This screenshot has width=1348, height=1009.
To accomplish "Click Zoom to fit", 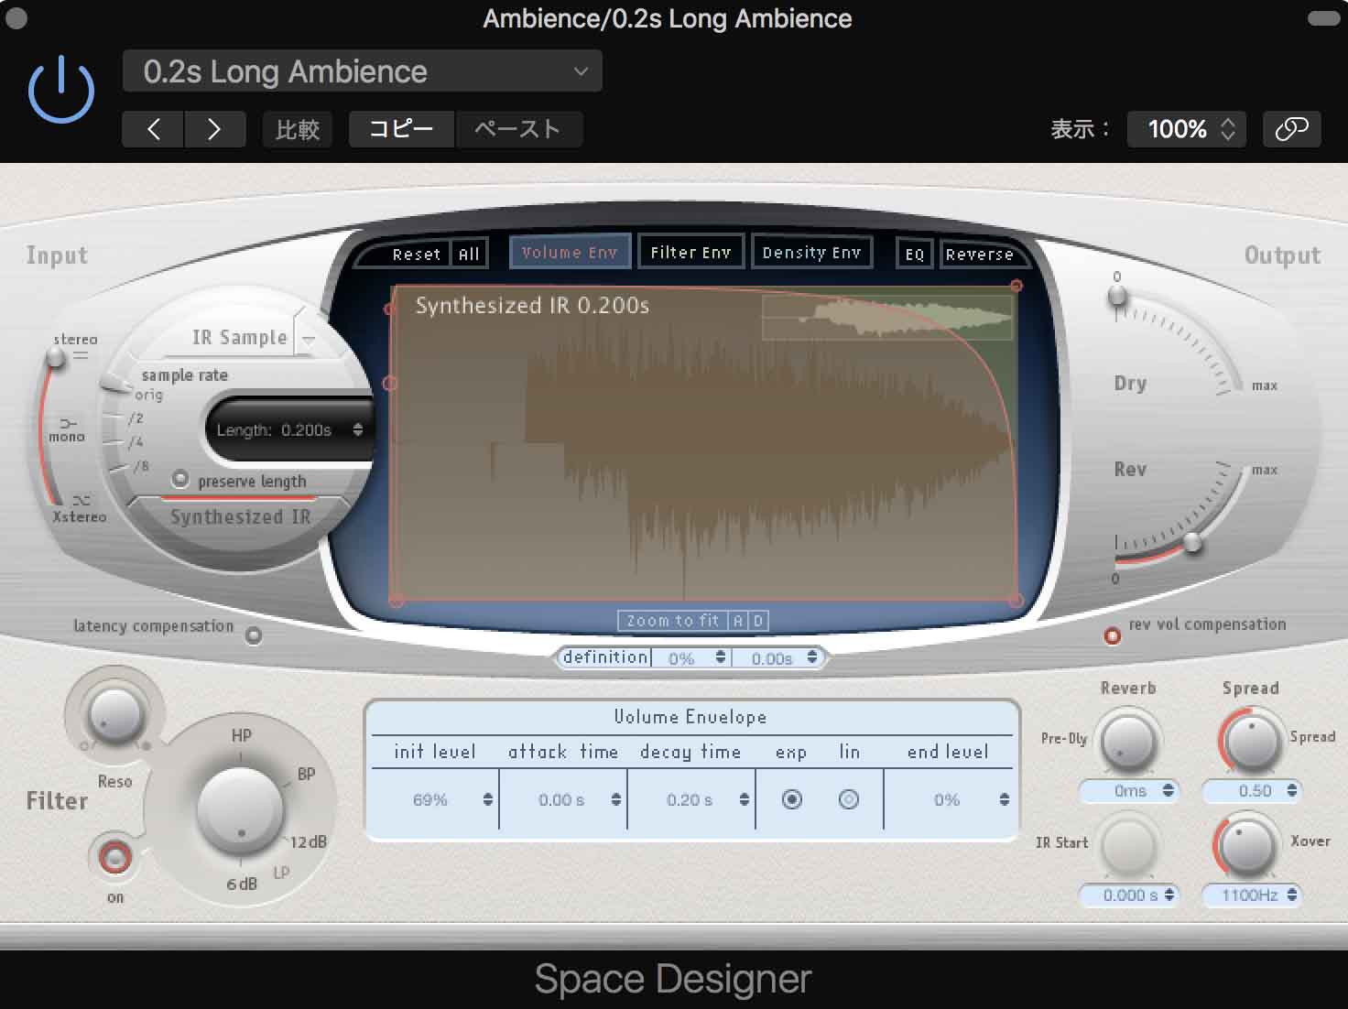I will click(673, 621).
